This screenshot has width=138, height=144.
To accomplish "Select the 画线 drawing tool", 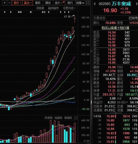I will tap(48, 3).
